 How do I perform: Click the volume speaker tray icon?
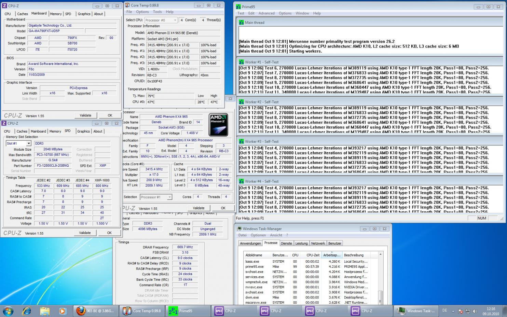point(475,311)
